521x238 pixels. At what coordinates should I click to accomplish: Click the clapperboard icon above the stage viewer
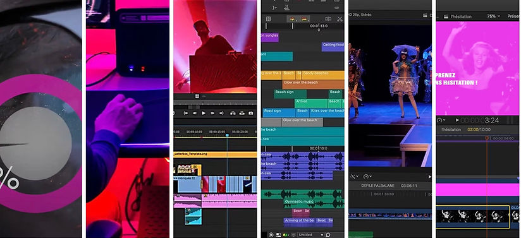(425, 15)
